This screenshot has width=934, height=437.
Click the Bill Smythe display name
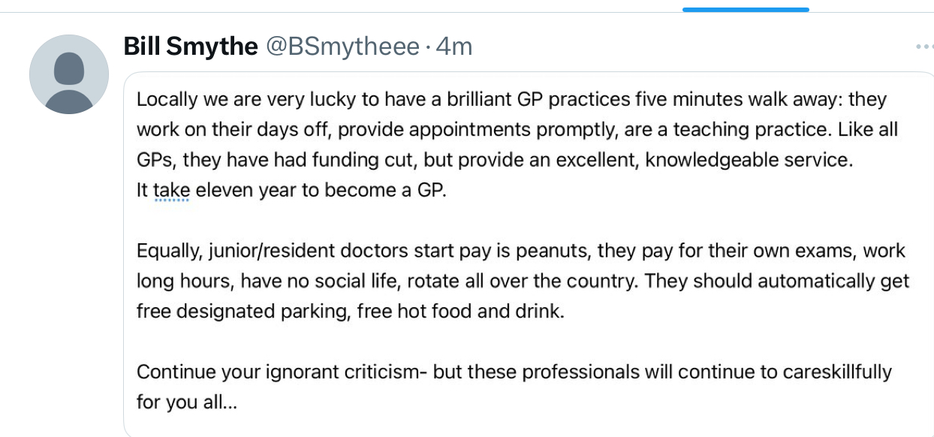191,47
